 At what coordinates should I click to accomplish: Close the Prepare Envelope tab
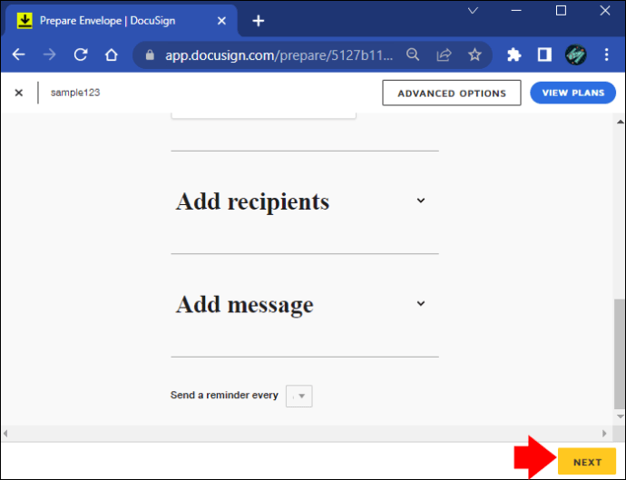pos(221,21)
